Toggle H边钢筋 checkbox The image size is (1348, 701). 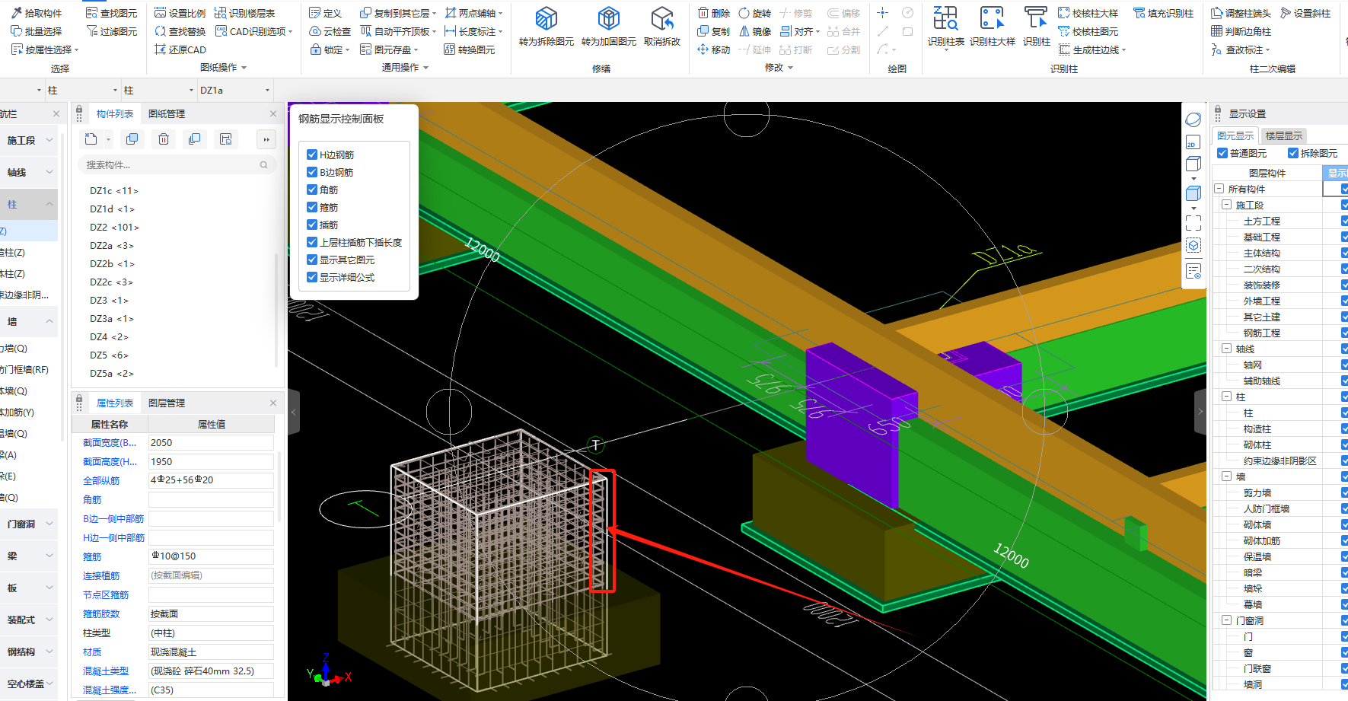pyautogui.click(x=312, y=155)
